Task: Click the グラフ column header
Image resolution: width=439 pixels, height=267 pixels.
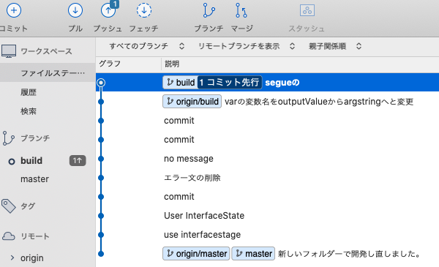Action: tap(110, 64)
